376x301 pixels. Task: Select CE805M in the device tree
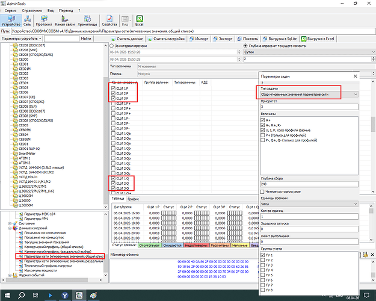point(25,128)
